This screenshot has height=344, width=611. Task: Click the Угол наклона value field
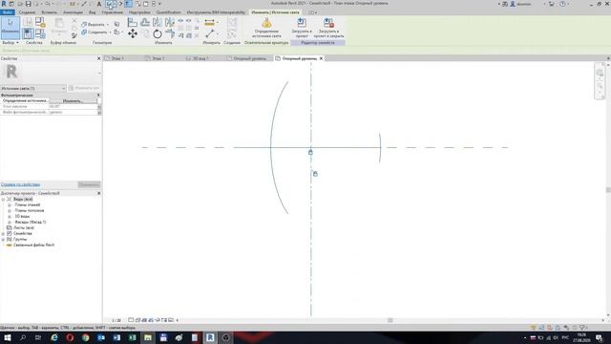[x=73, y=106]
